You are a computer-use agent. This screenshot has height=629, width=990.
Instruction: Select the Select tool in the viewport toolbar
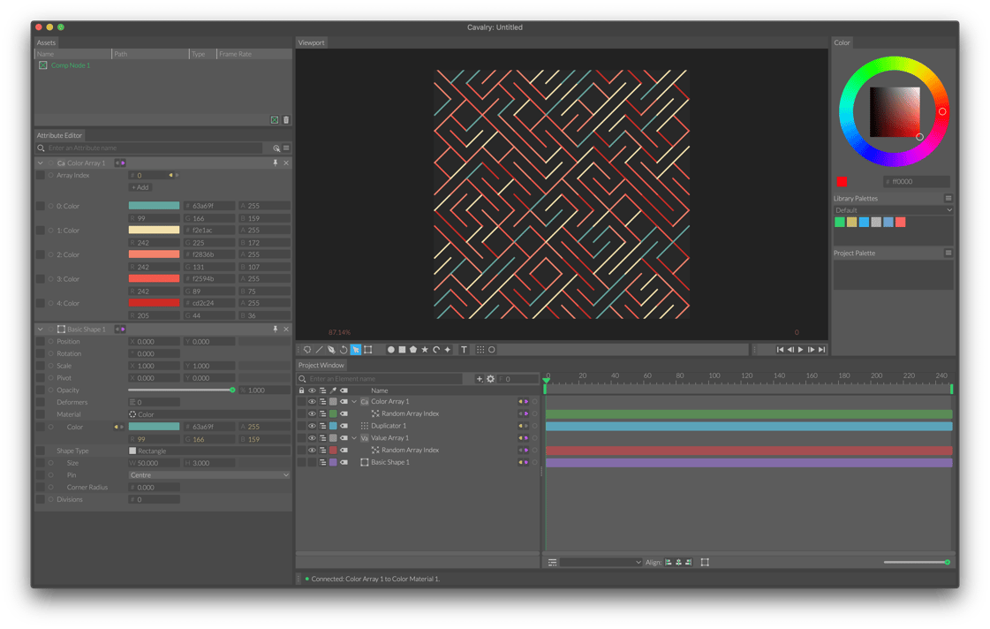pyautogui.click(x=355, y=349)
